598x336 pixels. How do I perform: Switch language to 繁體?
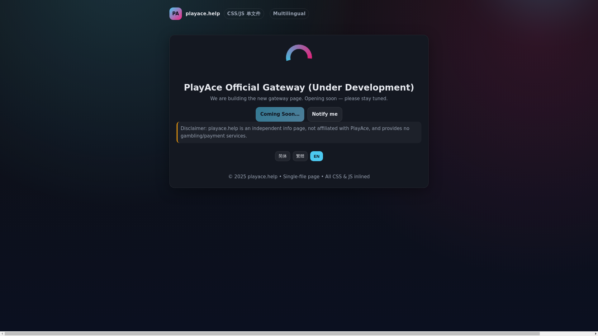pos(300,156)
